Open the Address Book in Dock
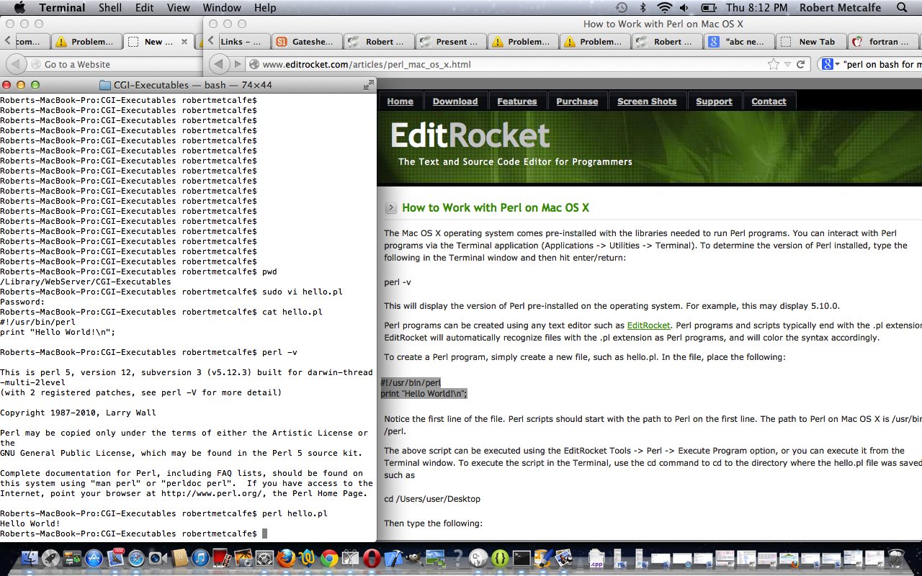 tap(179, 559)
